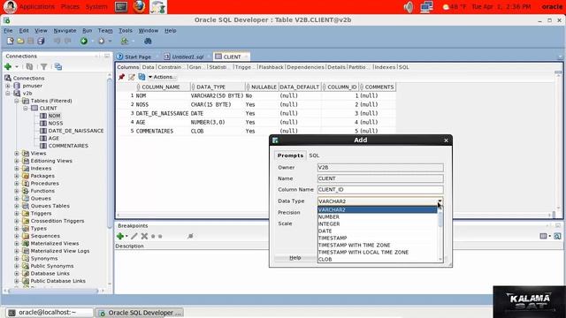
Task: Click the Connections panel horizontal scrollbar
Action: [x=53, y=291]
